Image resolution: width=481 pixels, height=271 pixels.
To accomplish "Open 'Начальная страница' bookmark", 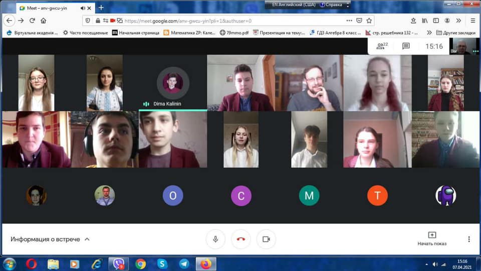I will (136, 33).
